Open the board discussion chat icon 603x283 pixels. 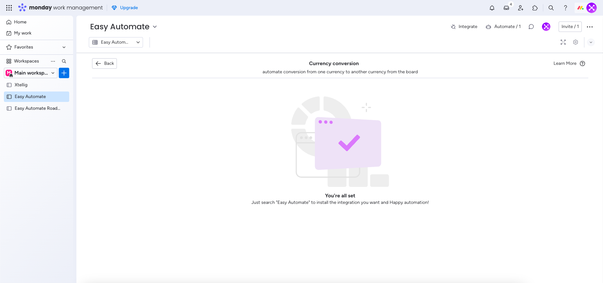pyautogui.click(x=531, y=27)
